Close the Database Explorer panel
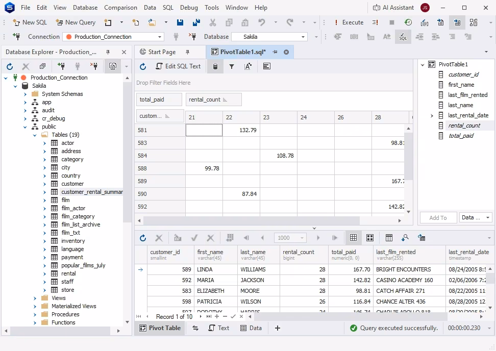Screen dimensions: 496x351 pos(124,52)
